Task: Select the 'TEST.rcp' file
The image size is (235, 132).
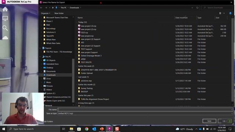Action: (x=84, y=33)
